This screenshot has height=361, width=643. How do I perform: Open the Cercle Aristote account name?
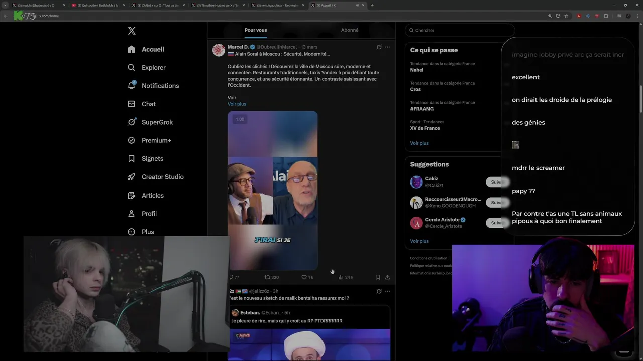[x=443, y=220]
